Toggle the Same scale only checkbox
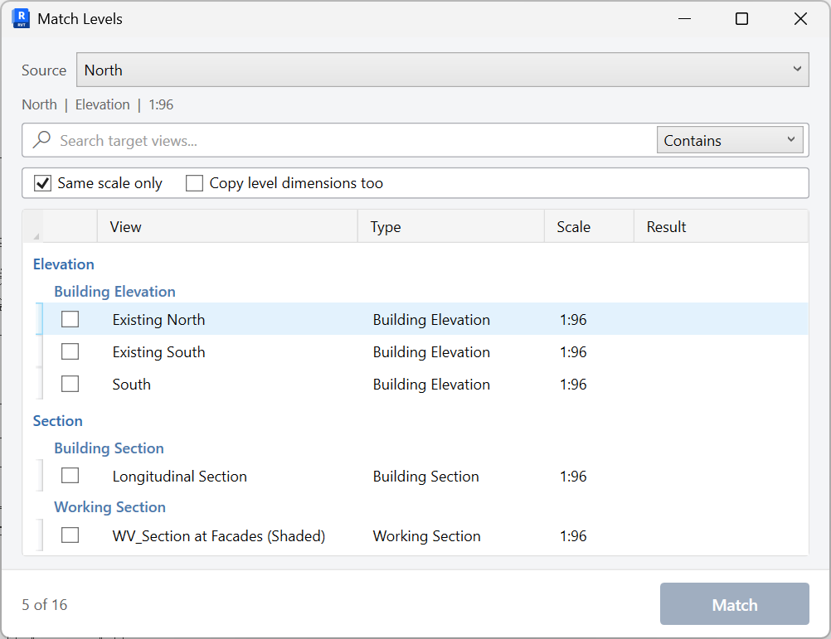The width and height of the screenshot is (831, 639). (42, 183)
